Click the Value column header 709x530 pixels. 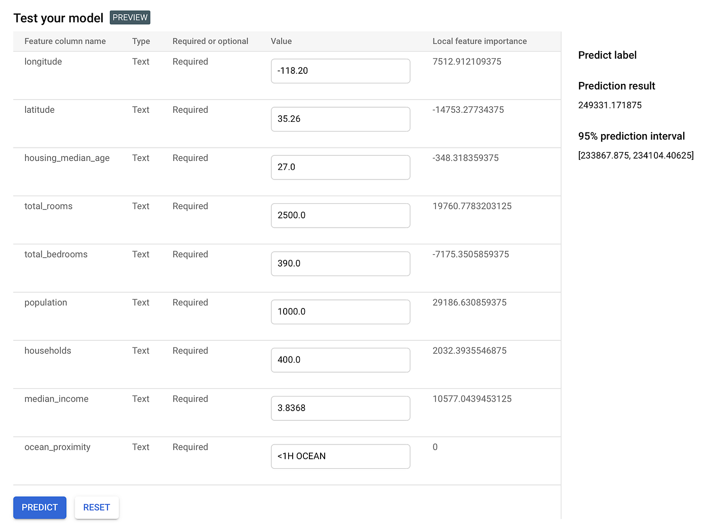tap(282, 41)
